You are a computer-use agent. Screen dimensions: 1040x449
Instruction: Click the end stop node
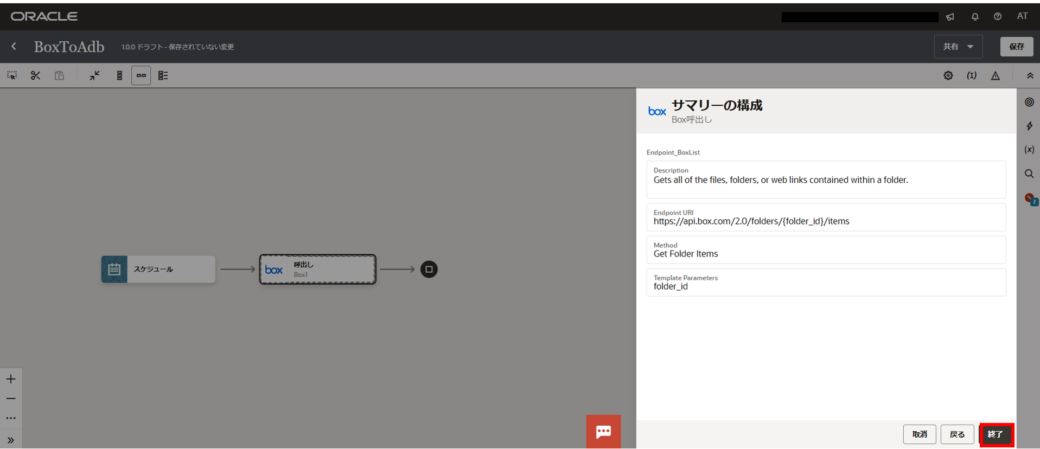tap(429, 269)
